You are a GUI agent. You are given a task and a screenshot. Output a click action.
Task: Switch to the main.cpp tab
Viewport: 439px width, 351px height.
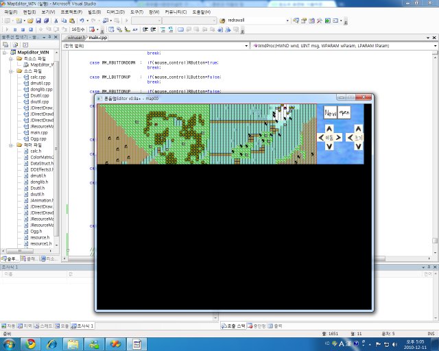[x=97, y=38]
